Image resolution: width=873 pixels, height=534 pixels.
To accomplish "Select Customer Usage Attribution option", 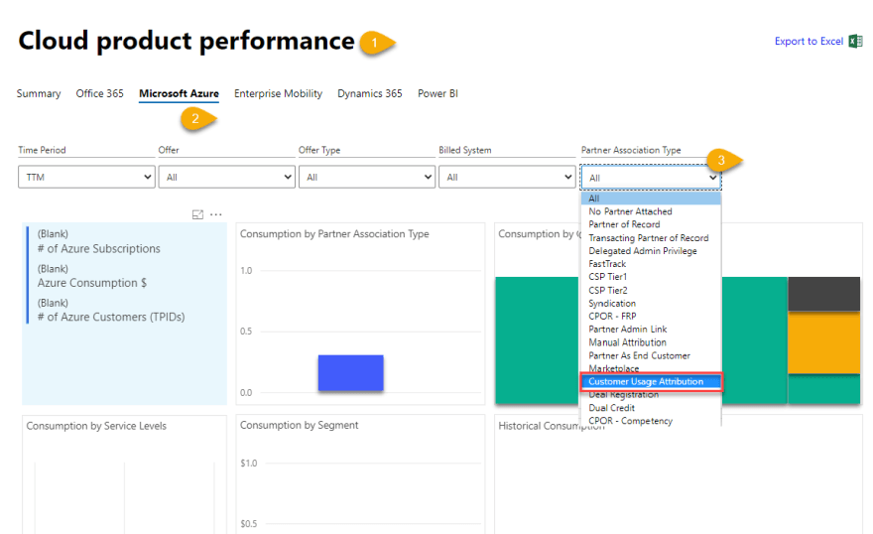I will tap(651, 382).
